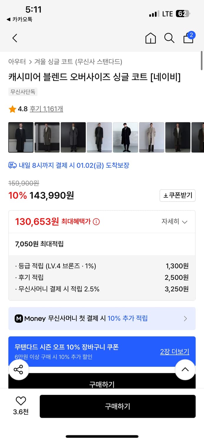Open the search icon
Viewport: 204px width, 442px height.
[x=169, y=38]
